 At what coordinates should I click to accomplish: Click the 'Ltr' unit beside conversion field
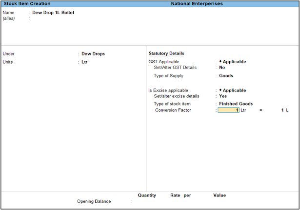click(243, 110)
